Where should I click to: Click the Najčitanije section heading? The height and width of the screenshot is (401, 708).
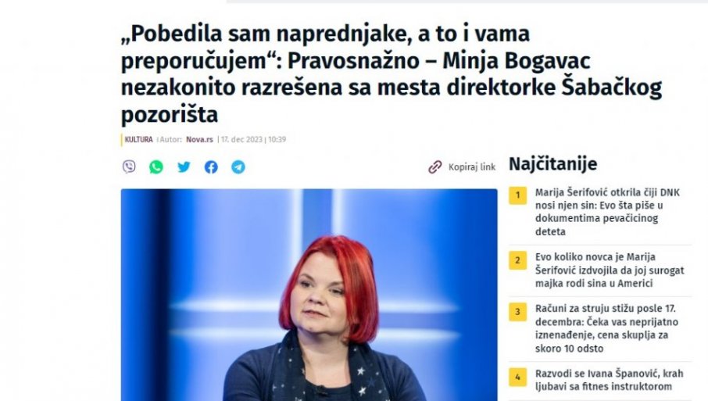click(553, 164)
